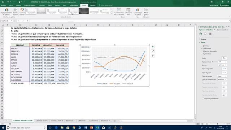The height and width of the screenshot is (130, 231).
Task: Select cell 325.000,00 € annual total
Action: point(36,83)
